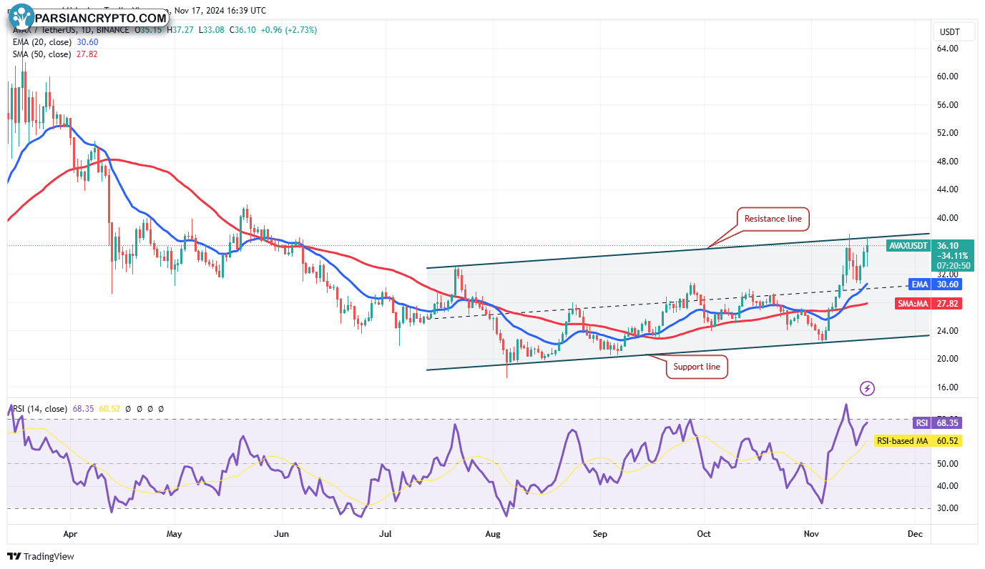Click the 52.00 price axis level
Viewport: 985px width, 569px height.
click(x=949, y=133)
